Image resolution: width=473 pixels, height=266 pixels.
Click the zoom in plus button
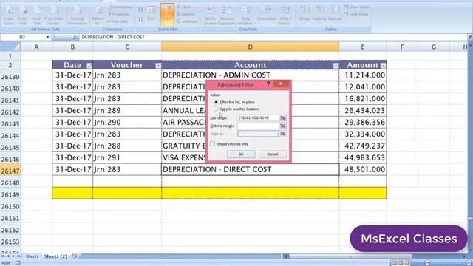click(469, 263)
